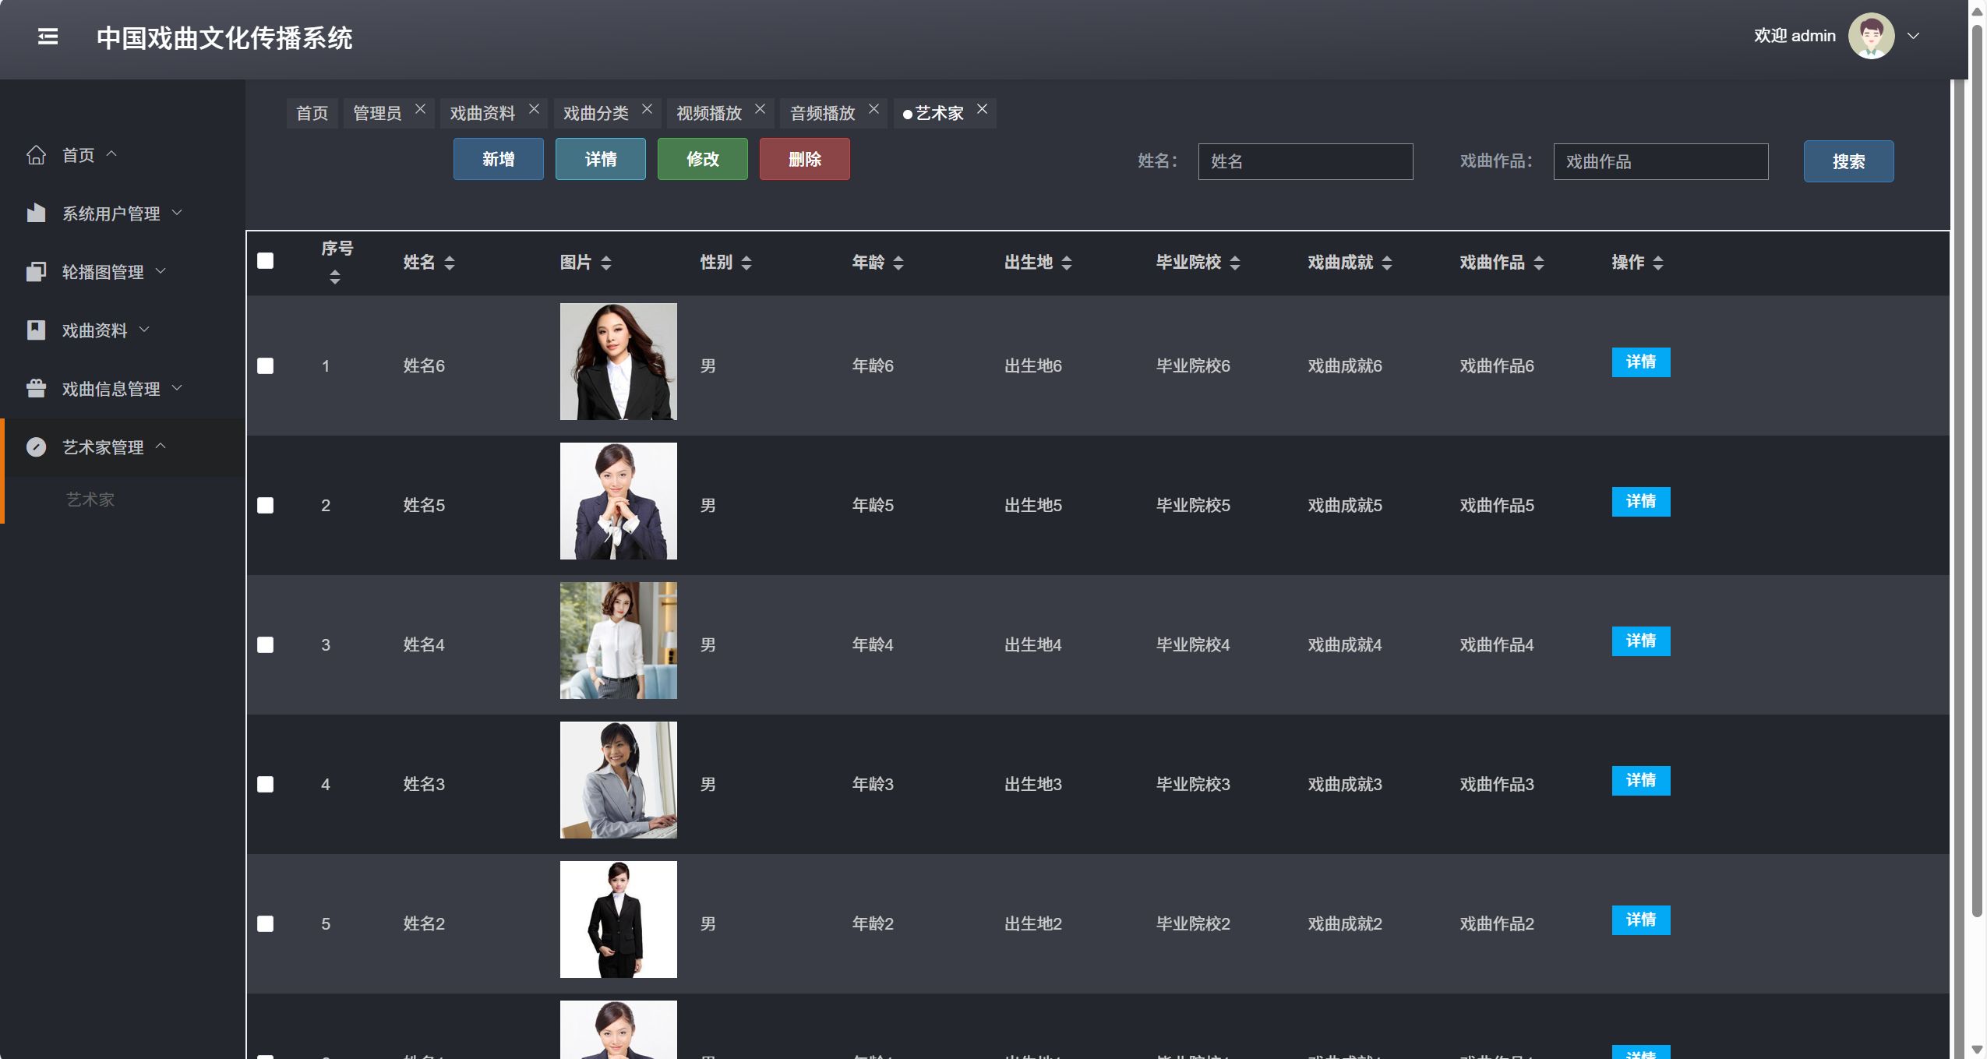Click the 戏曲资料 bookmark icon in the sidebar
Image resolution: width=1987 pixels, height=1059 pixels.
36,330
